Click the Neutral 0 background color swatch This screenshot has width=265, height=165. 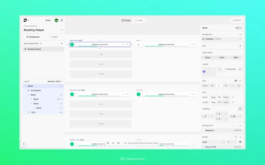(203, 130)
